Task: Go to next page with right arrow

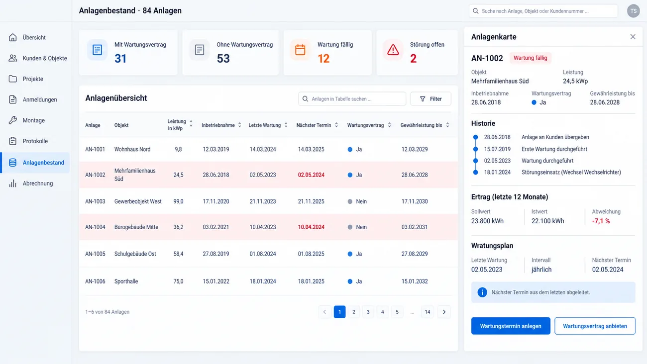Action: click(444, 312)
